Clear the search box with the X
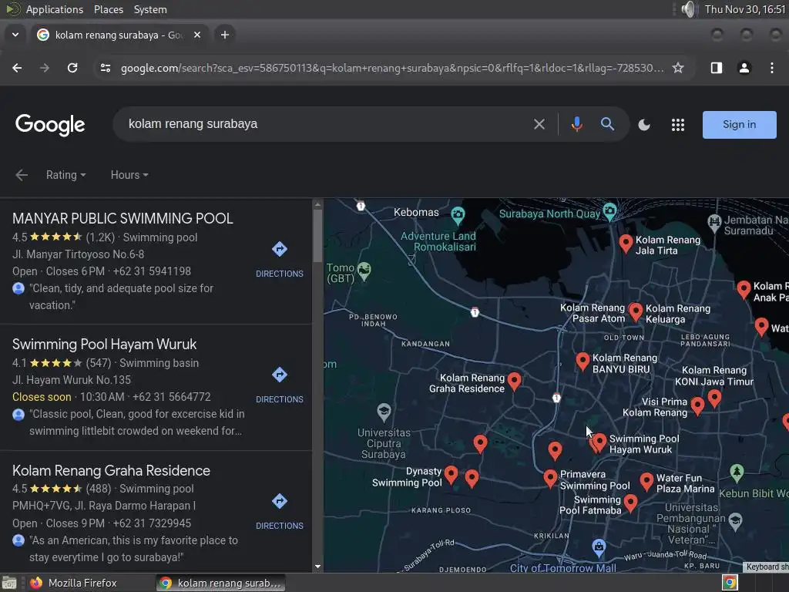The image size is (789, 592). click(539, 124)
